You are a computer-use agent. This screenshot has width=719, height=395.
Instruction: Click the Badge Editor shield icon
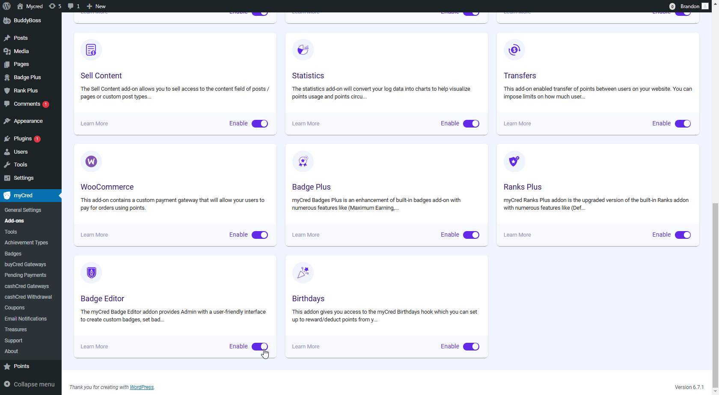(x=91, y=273)
